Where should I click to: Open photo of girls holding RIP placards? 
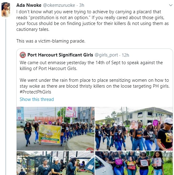click(134, 163)
